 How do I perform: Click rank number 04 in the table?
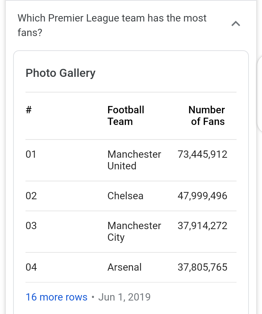click(x=31, y=267)
